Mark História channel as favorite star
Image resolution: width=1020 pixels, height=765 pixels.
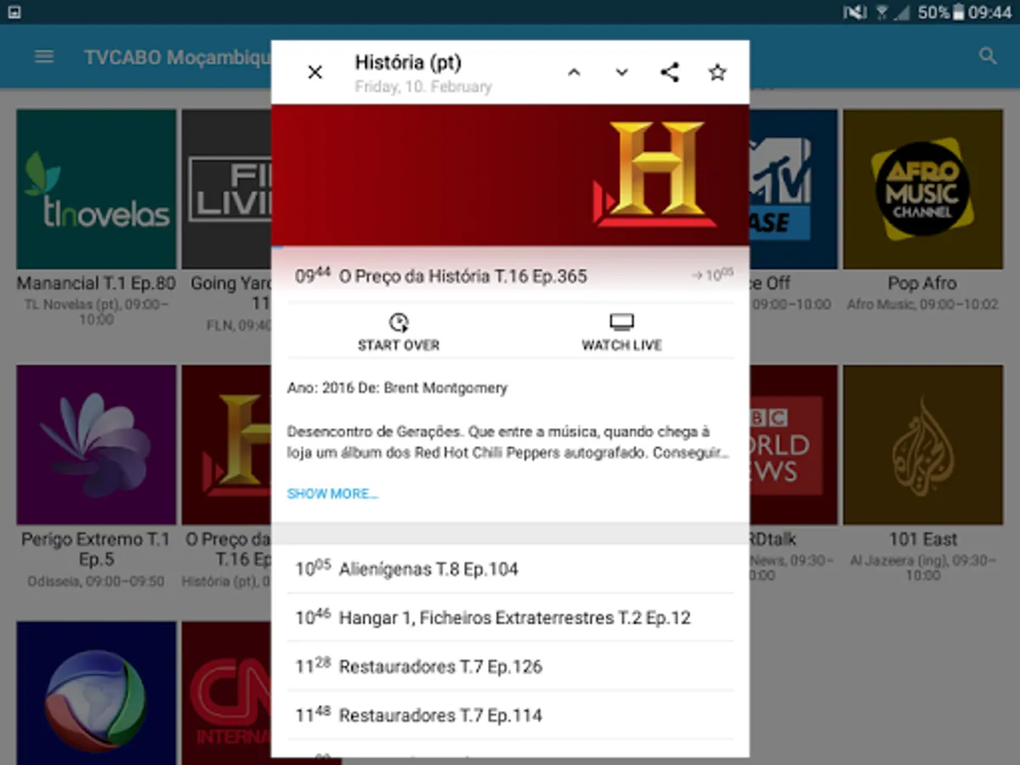717,73
